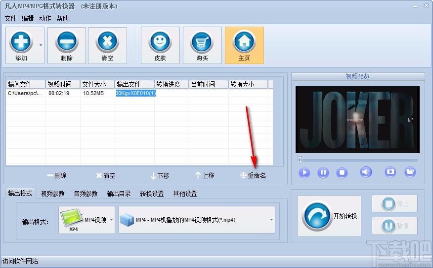Image resolution: width=433 pixels, height=268 pixels.
Task: Play the preview video
Action: 304,172
